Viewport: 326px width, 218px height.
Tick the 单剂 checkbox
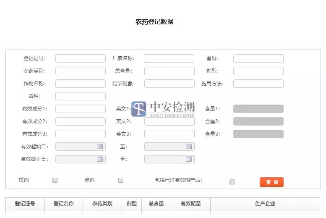click(x=55, y=180)
